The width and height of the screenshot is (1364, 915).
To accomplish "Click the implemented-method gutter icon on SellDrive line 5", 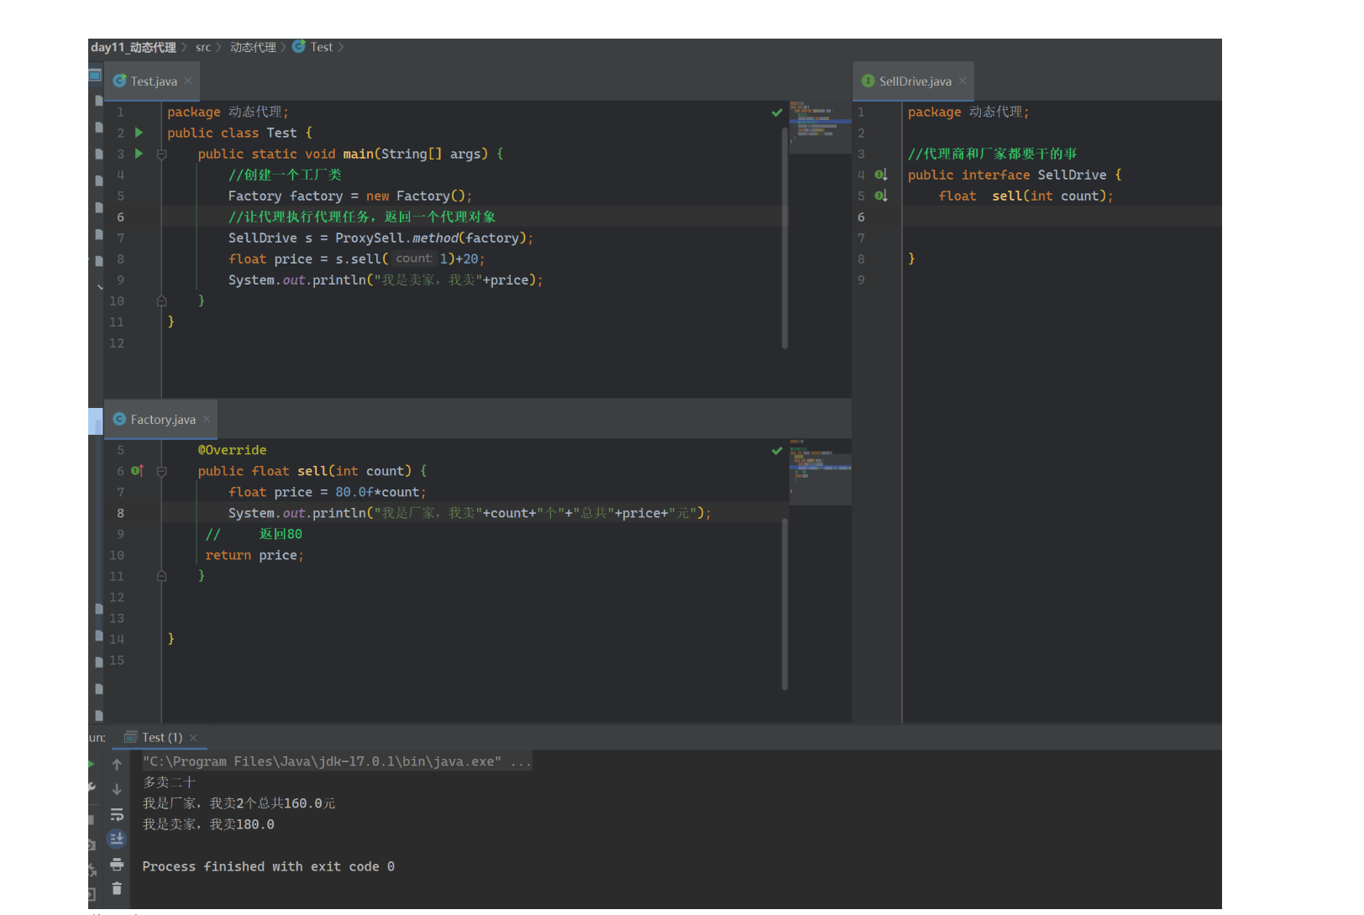I will coord(881,196).
